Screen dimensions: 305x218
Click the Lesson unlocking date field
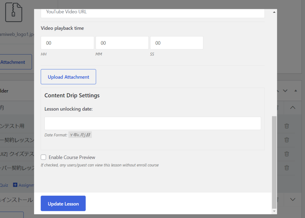coord(152,123)
